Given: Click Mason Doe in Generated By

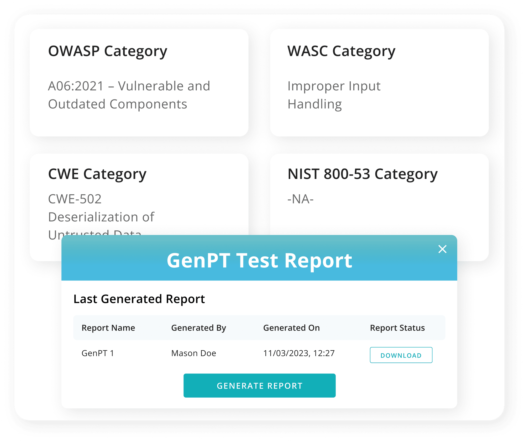Looking at the screenshot, I should point(193,353).
